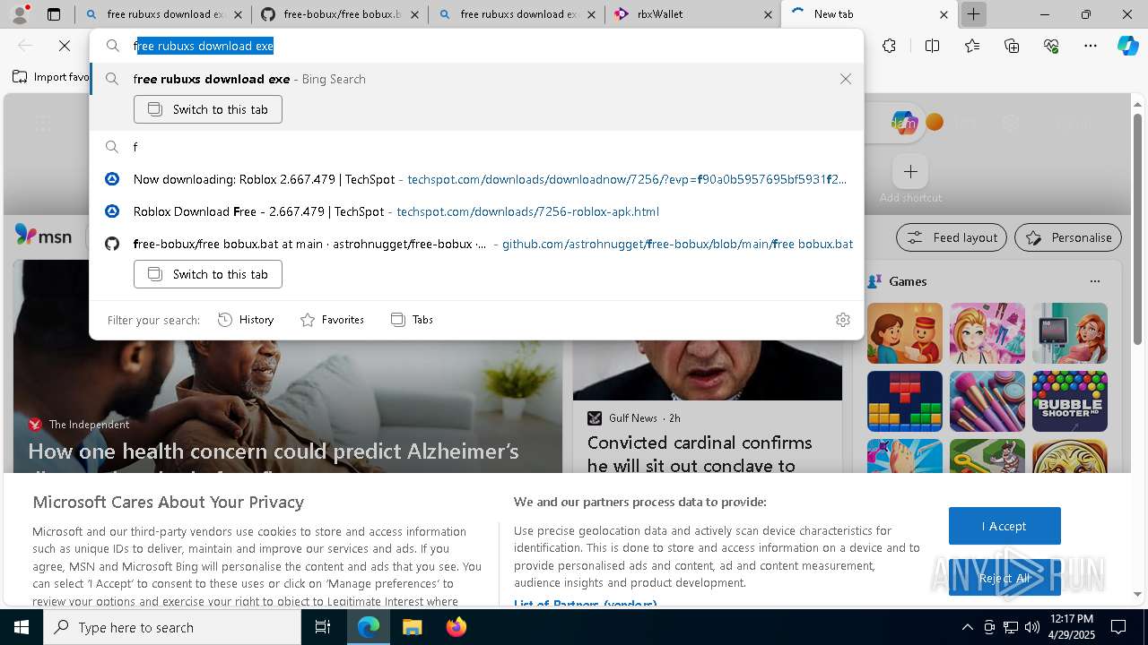Open the Favorites star toolbar icon
This screenshot has height=645, width=1148.
(972, 46)
